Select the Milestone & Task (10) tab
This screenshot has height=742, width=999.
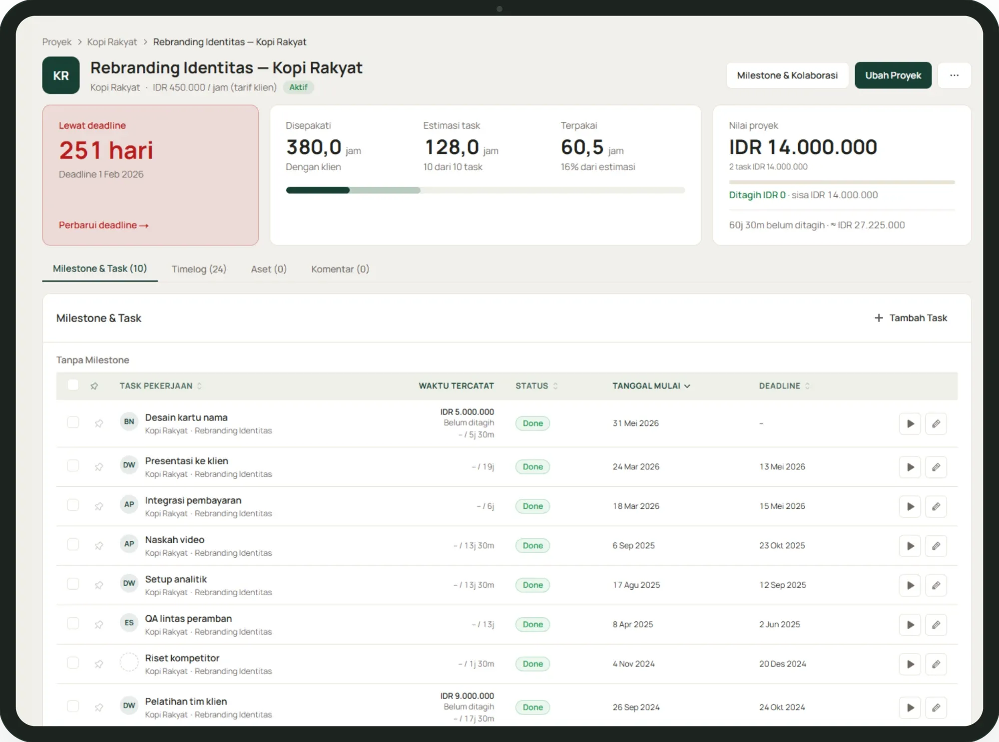100,269
